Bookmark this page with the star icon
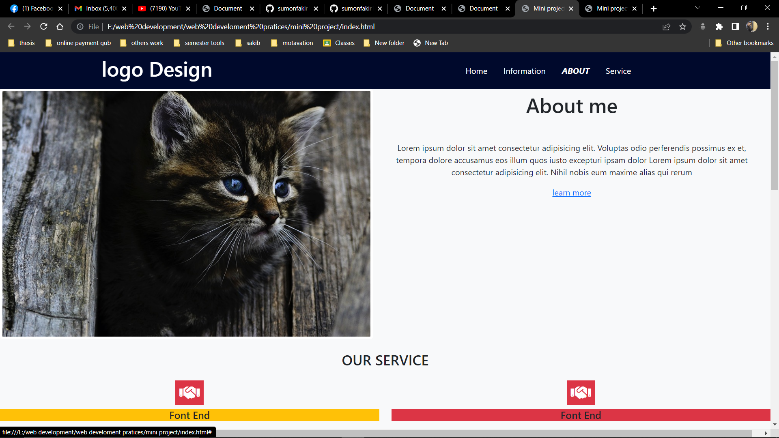Viewport: 779px width, 438px height. [683, 27]
